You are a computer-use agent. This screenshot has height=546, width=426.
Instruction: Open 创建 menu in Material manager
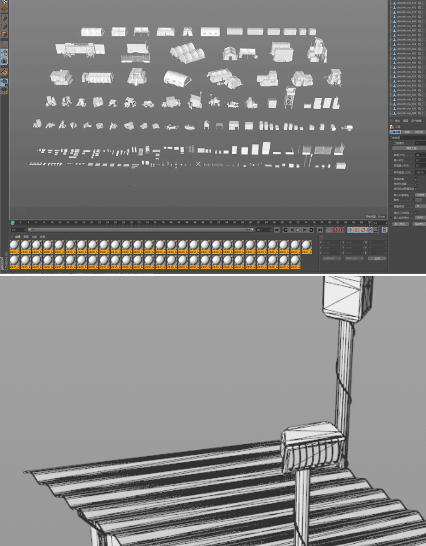pos(18,237)
